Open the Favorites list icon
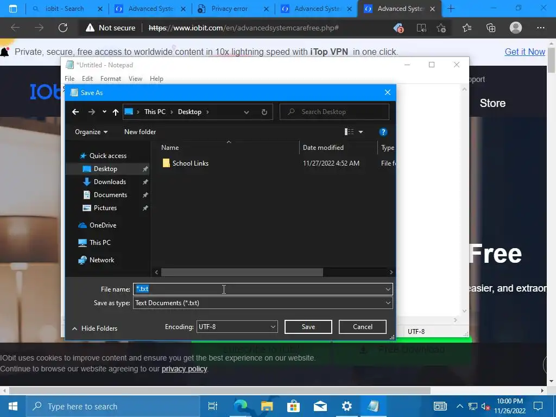This screenshot has height=417, width=556. (x=466, y=28)
